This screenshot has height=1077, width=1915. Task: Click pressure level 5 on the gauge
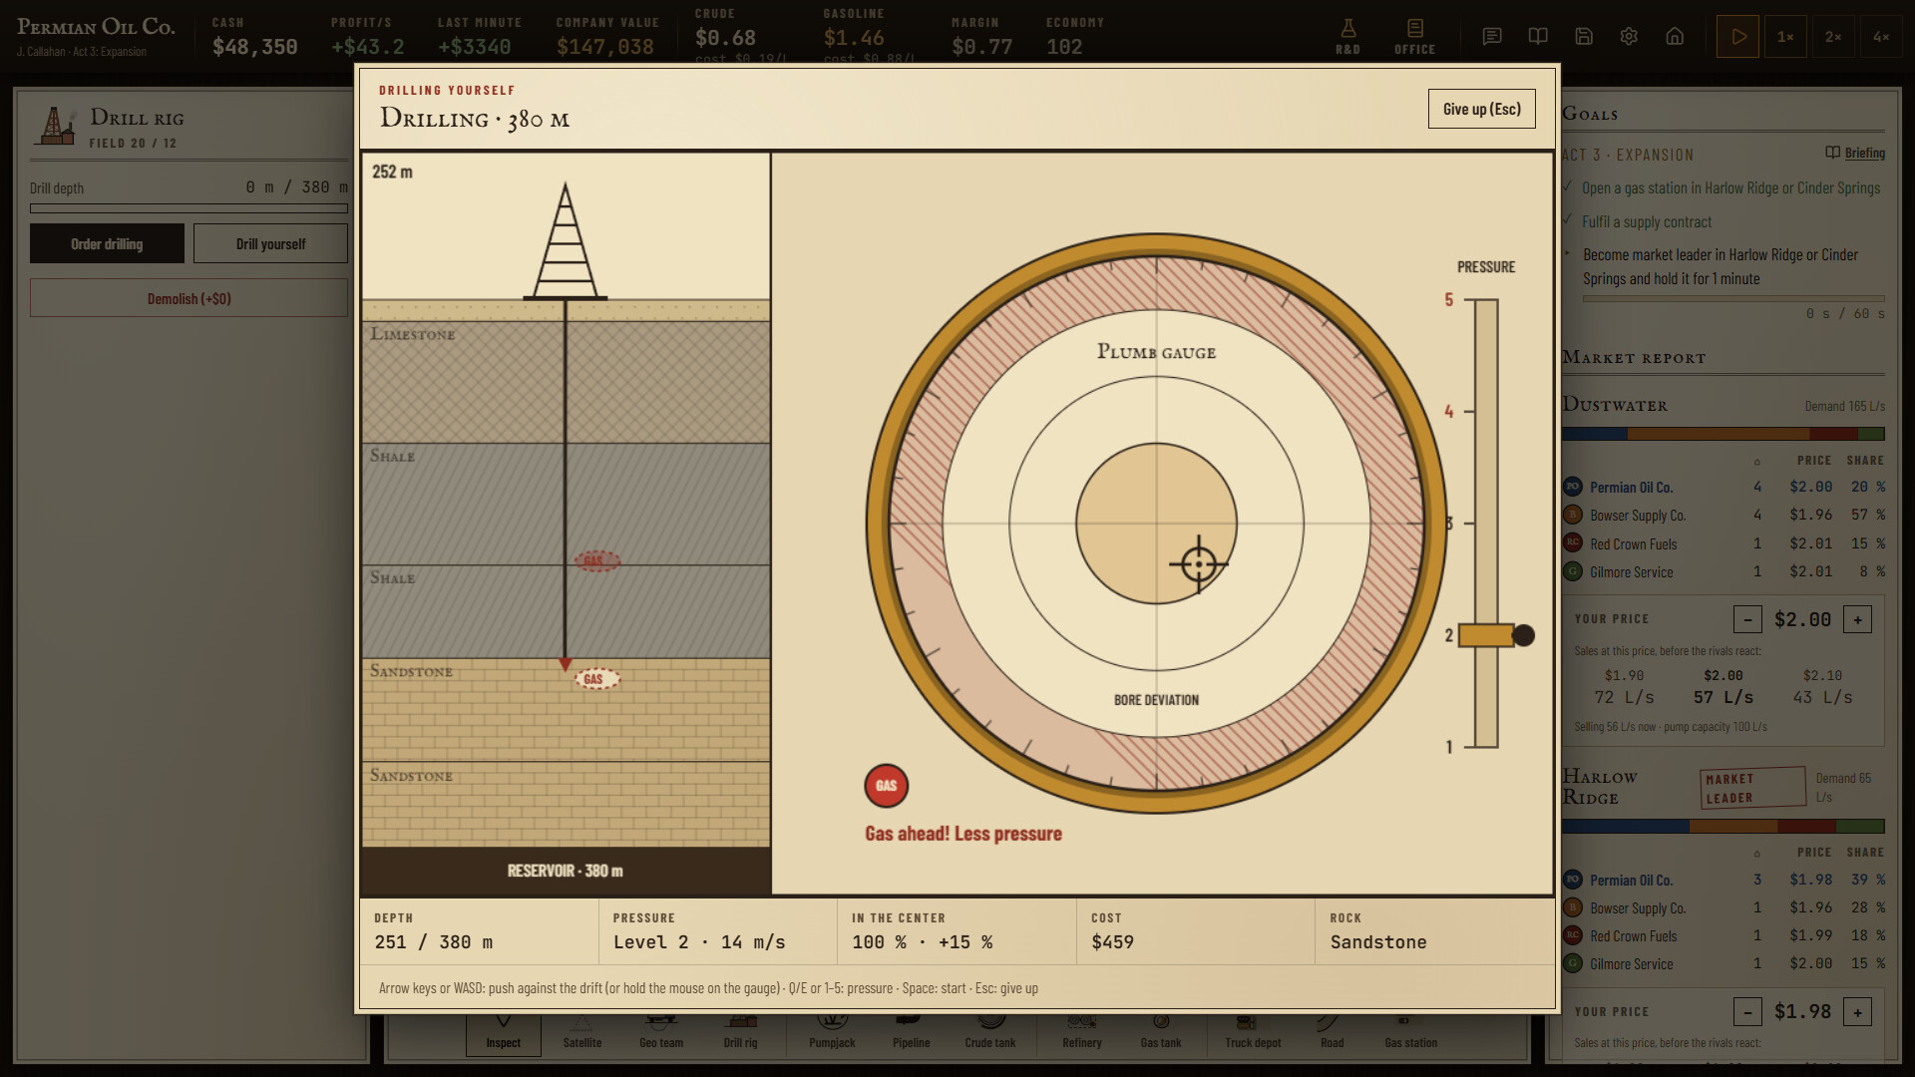pos(1449,299)
